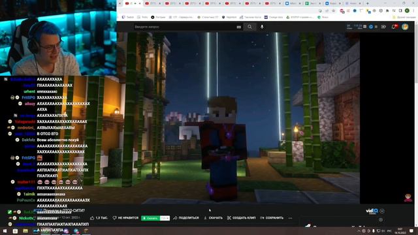
Task: Click the РУС language indicator in tray
Action: pyautogui.click(x=389, y=230)
